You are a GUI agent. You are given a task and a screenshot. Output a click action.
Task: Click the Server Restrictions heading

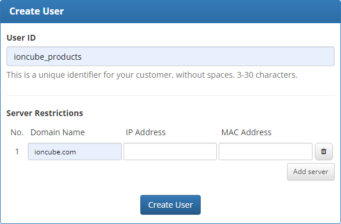click(x=45, y=113)
